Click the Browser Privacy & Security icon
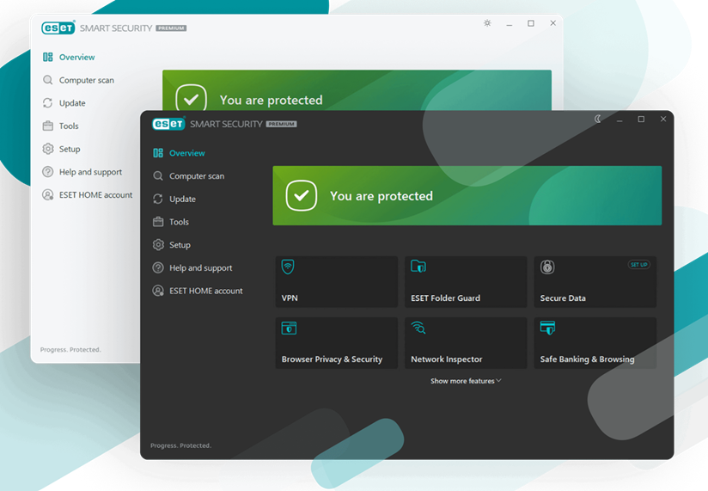This screenshot has width=708, height=491. click(x=289, y=328)
